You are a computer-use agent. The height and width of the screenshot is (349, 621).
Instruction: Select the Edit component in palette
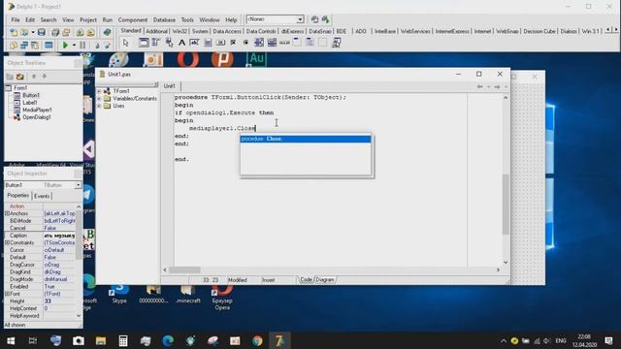click(x=194, y=43)
